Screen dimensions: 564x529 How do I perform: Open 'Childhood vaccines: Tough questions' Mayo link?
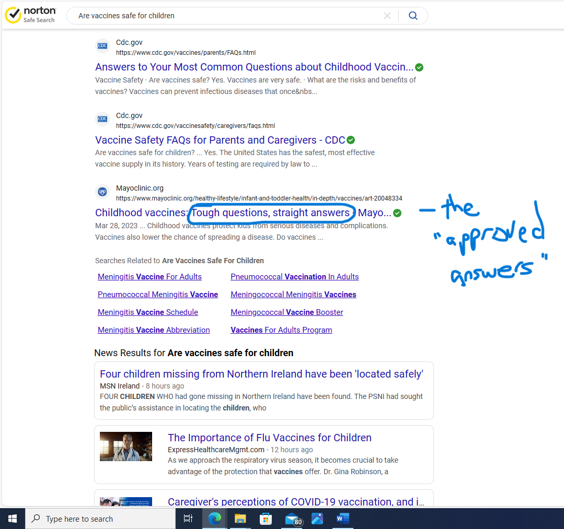click(x=243, y=213)
